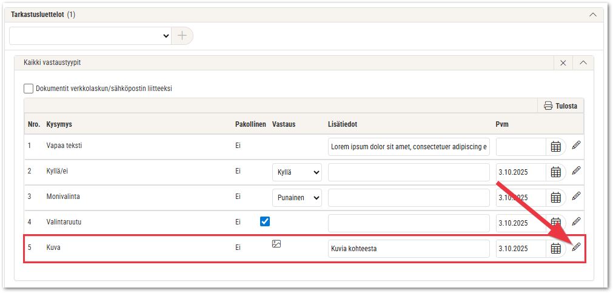Open the Punainen answer dropdown
This screenshot has width=613, height=293.
[x=296, y=198]
